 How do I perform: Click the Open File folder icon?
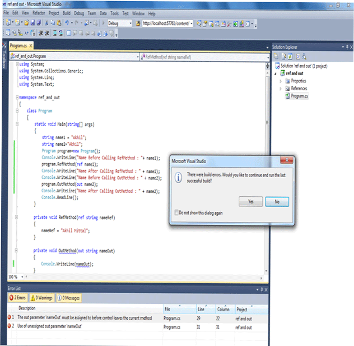point(26,23)
